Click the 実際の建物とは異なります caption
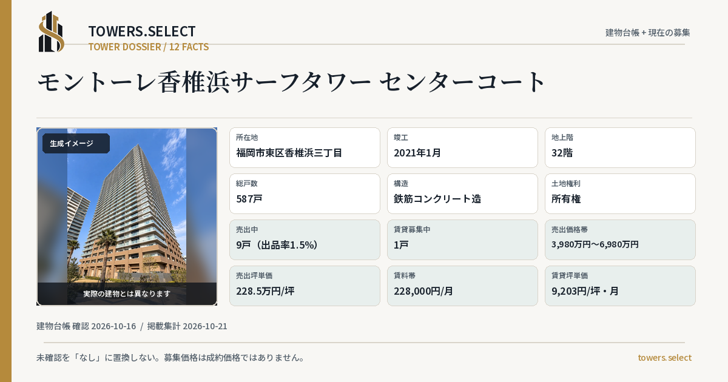Screen dimensions: 728x382 tap(127, 293)
